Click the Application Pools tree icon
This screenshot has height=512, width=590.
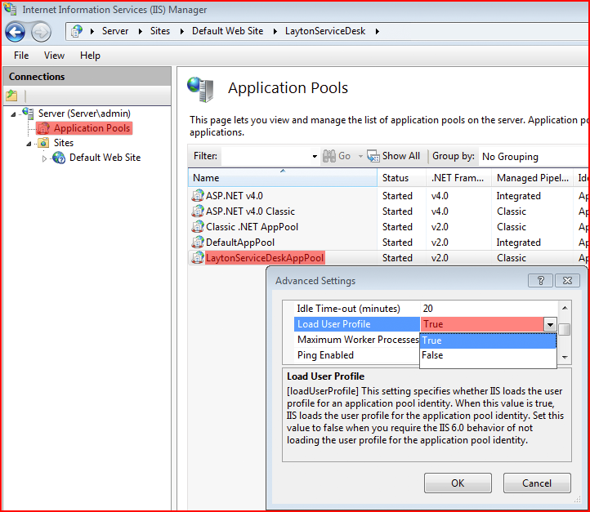pos(43,128)
